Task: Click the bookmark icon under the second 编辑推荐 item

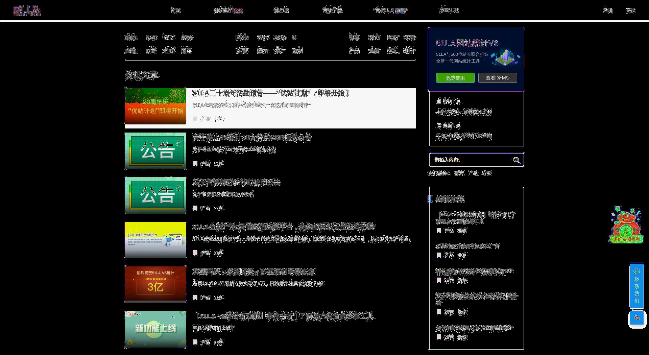Action: pos(439,255)
